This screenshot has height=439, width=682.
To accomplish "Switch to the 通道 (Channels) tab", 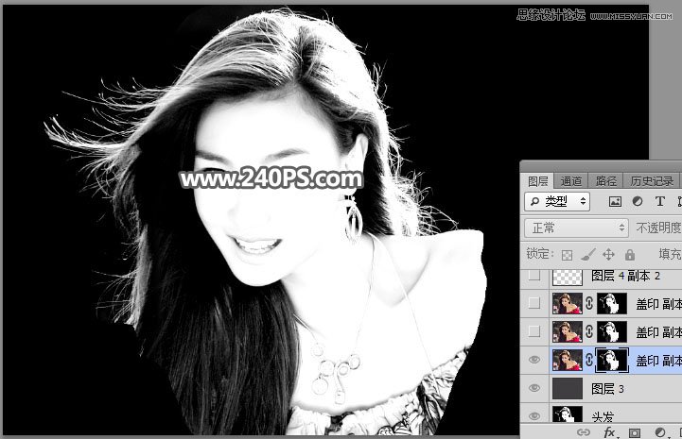I will tap(570, 181).
